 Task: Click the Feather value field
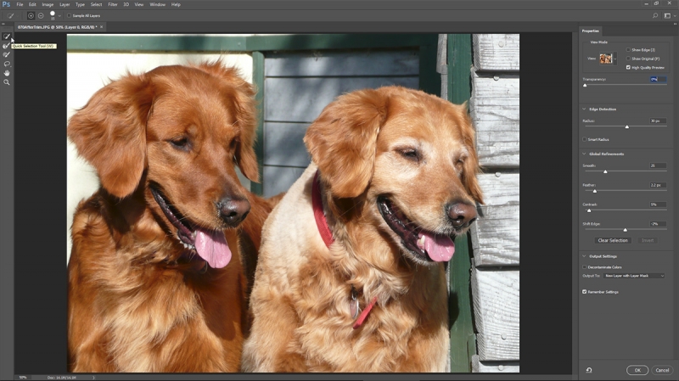click(658, 185)
